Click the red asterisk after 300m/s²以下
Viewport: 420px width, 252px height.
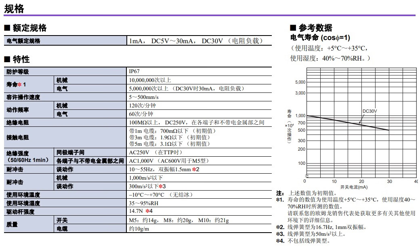[160, 186]
